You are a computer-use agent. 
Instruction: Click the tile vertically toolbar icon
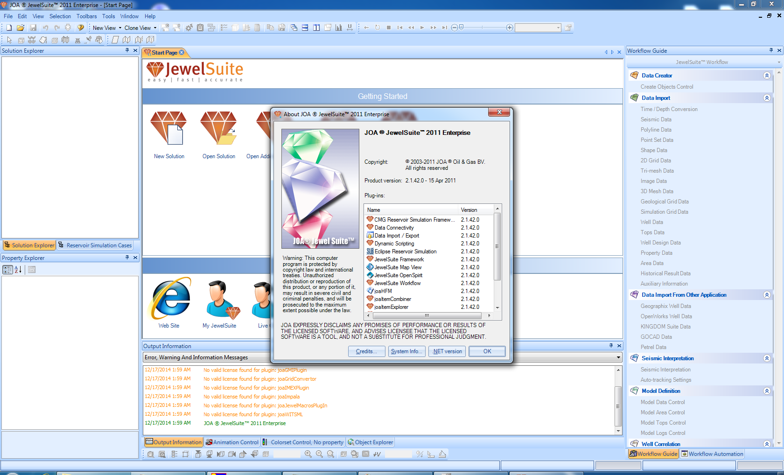click(316, 28)
